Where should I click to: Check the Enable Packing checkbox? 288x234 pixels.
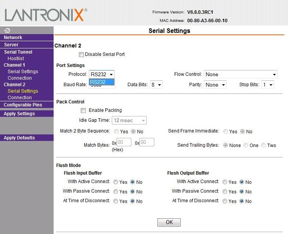[x=83, y=110]
